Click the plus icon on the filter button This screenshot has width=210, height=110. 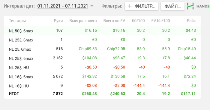(130, 6)
